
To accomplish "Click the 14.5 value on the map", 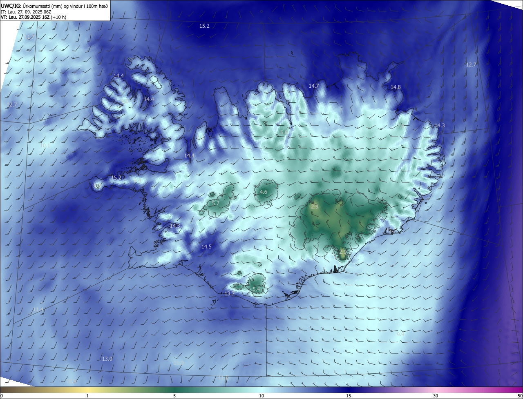I will 206,246.
